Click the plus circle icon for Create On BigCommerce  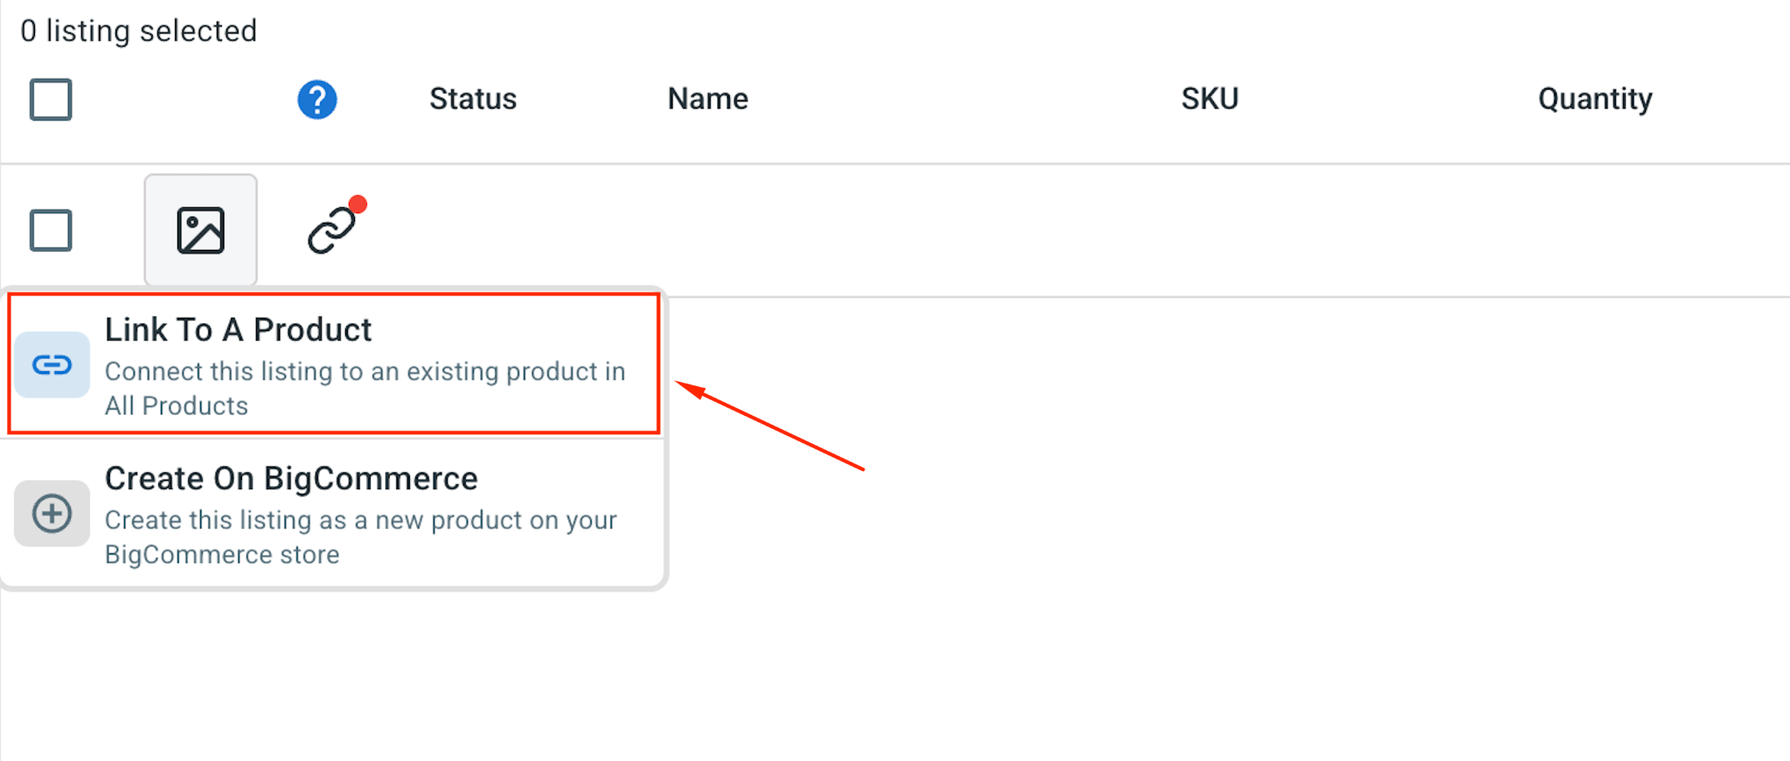pyautogui.click(x=52, y=513)
